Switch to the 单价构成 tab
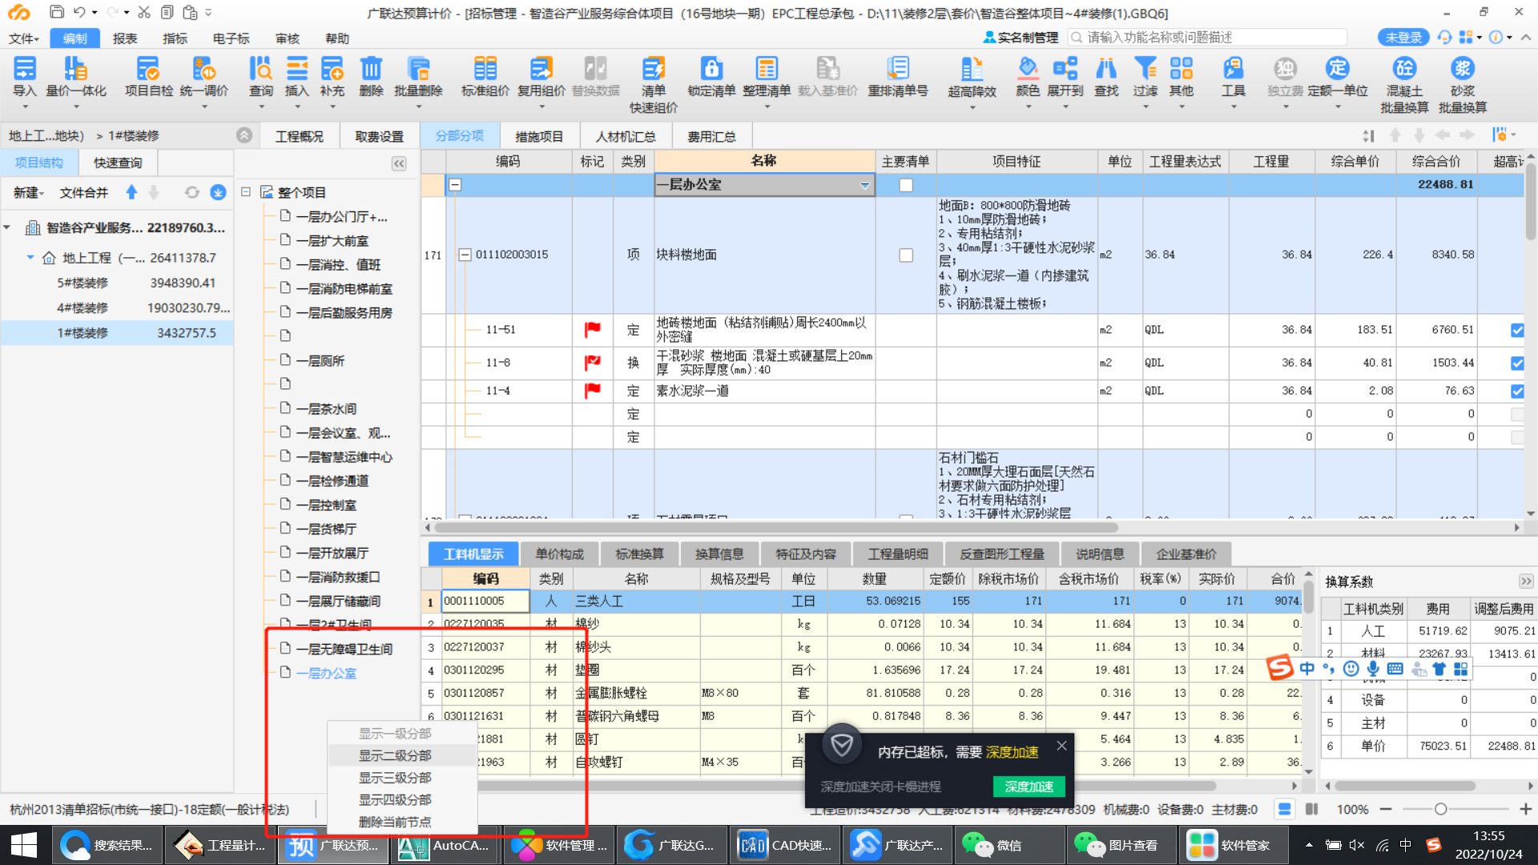Image resolution: width=1538 pixels, height=865 pixels. click(559, 553)
